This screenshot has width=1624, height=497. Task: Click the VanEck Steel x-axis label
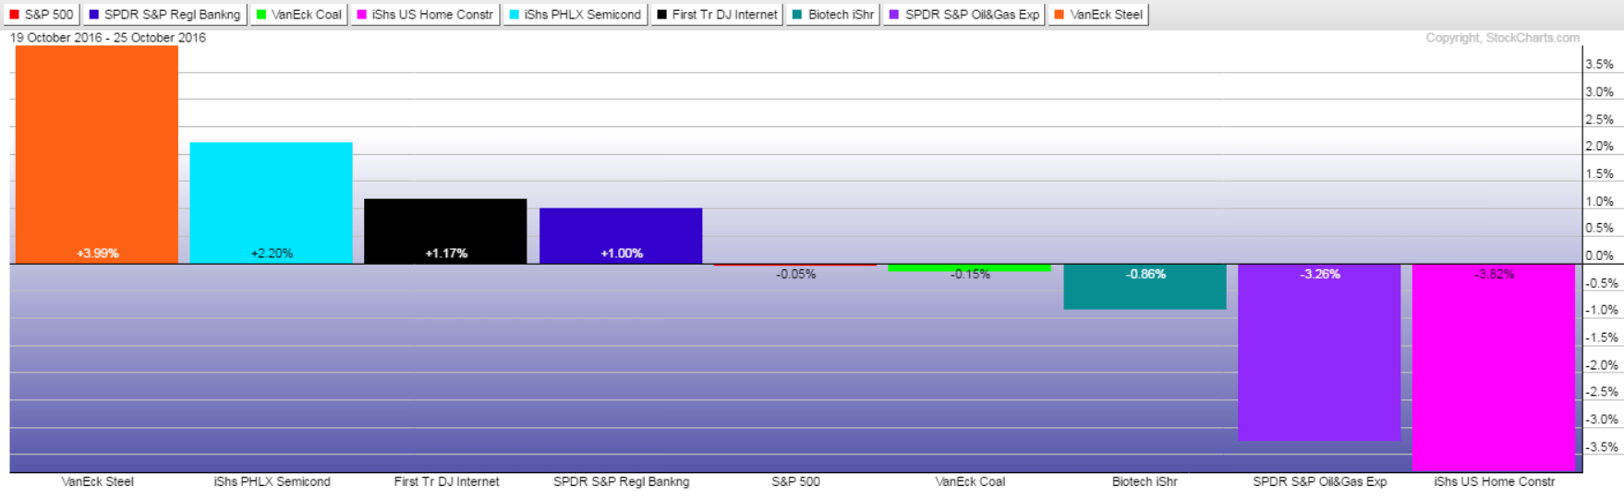(x=98, y=481)
